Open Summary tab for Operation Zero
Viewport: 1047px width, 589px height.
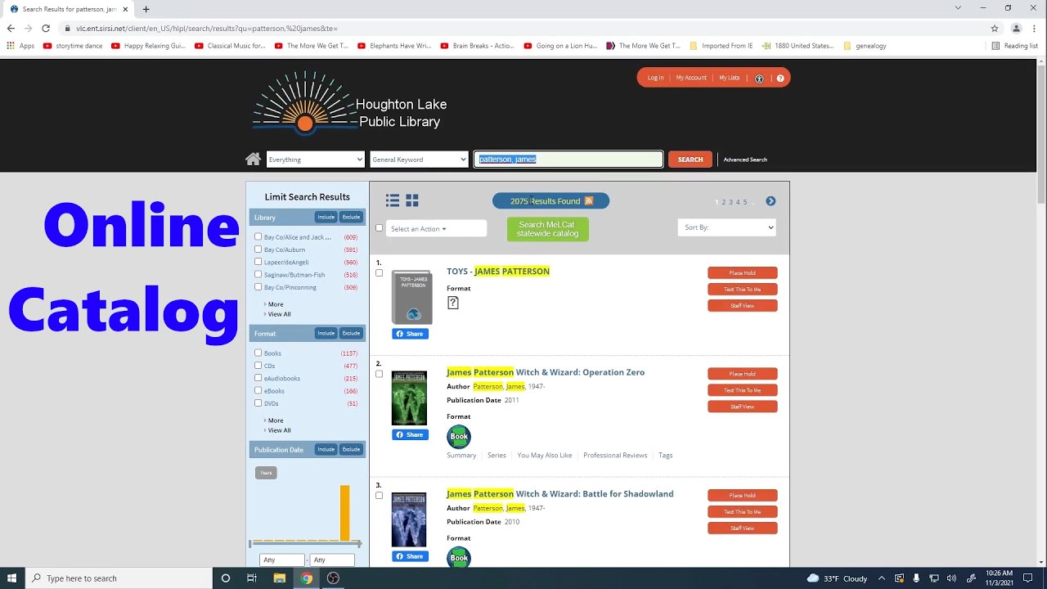[x=461, y=455]
